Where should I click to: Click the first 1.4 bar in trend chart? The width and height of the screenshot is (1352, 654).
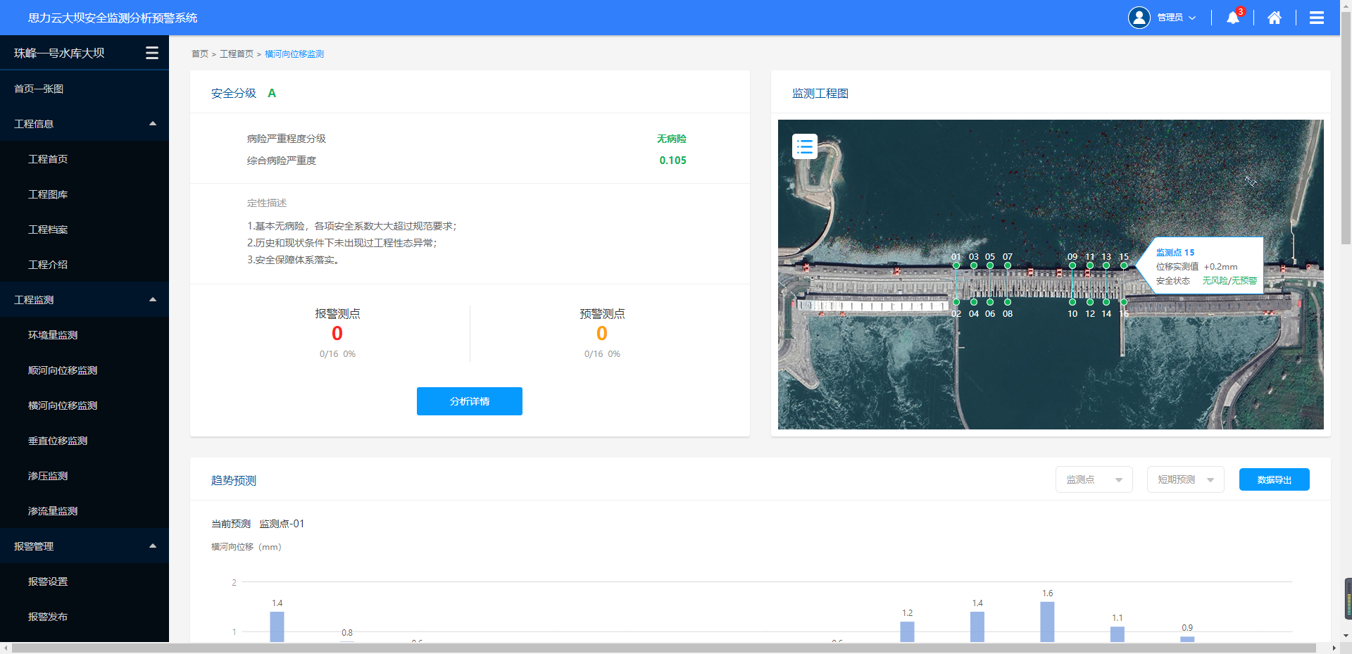tap(277, 627)
